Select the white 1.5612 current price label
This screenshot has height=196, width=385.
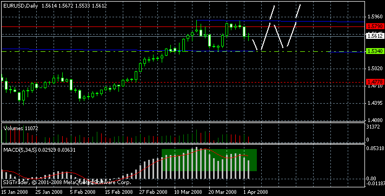point(375,36)
